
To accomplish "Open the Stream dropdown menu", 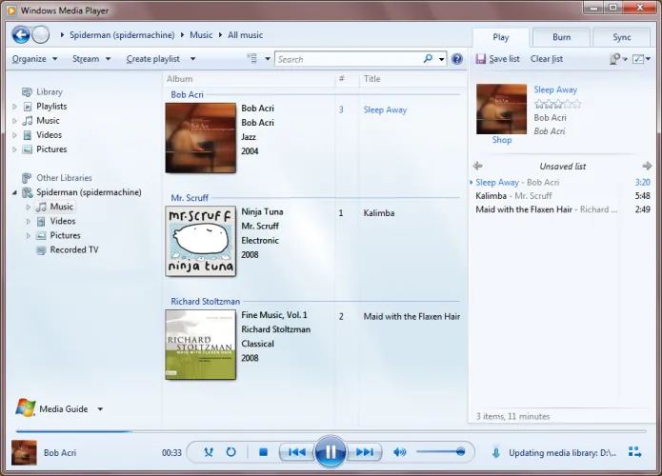I will pyautogui.click(x=90, y=59).
